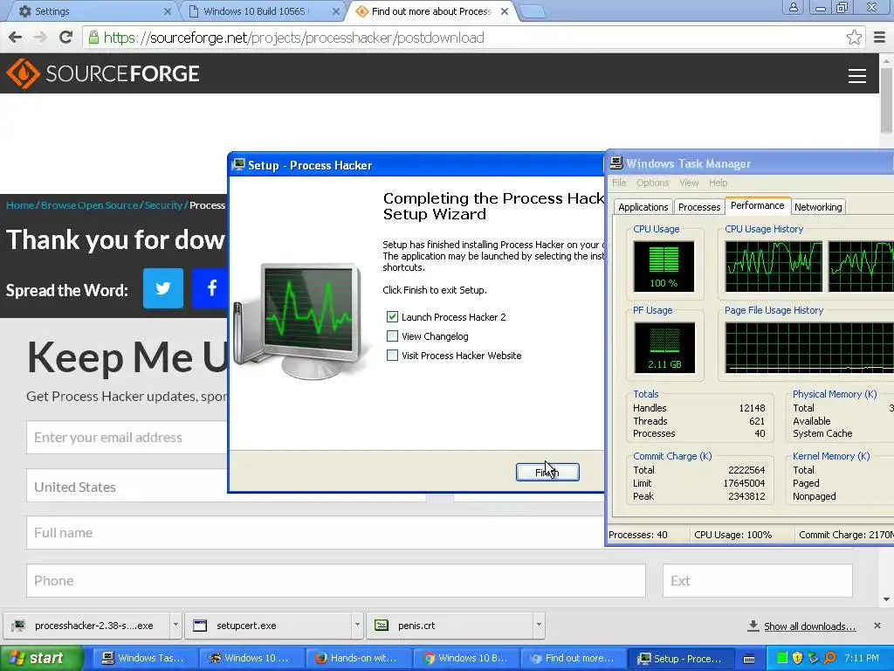The width and height of the screenshot is (894, 671).
Task: Click the Phone input field
Action: 336,580
